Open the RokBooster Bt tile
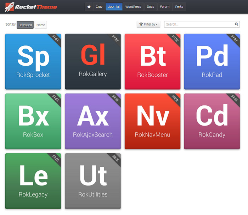 (152, 61)
